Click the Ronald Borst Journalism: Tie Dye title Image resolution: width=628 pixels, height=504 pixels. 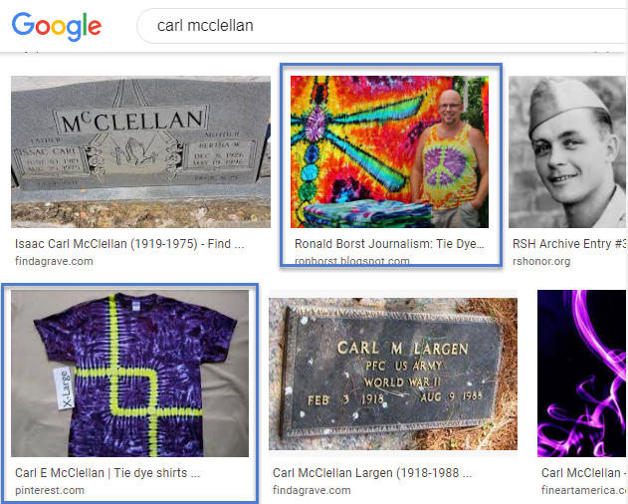coord(389,244)
